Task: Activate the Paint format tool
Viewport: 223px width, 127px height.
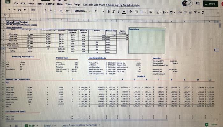Action: point(25,10)
